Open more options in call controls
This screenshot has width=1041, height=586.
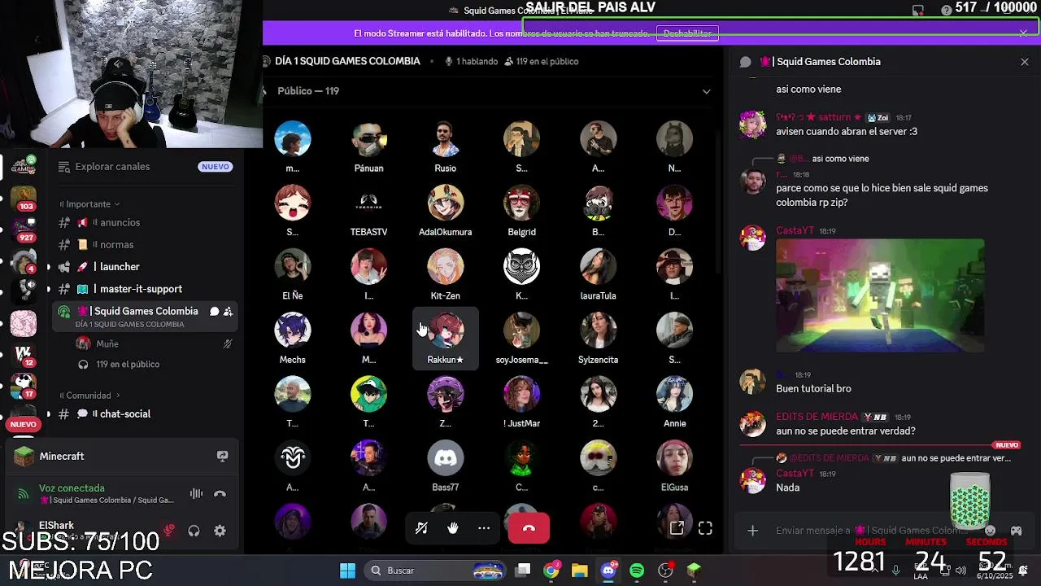point(484,528)
